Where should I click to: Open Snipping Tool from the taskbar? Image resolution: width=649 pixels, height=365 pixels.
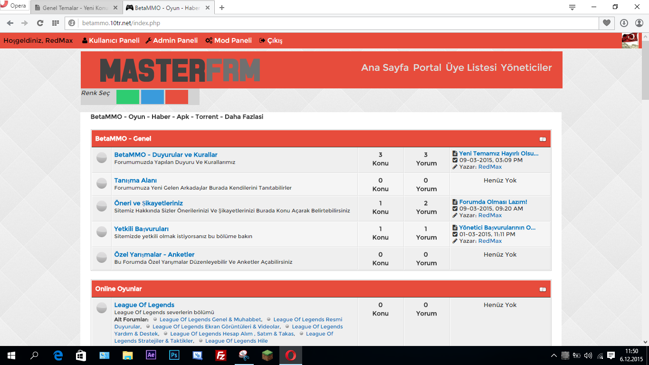(x=244, y=355)
